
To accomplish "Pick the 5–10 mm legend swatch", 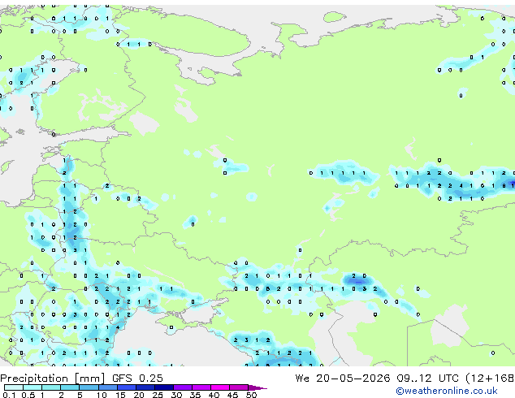I will click(89, 387).
